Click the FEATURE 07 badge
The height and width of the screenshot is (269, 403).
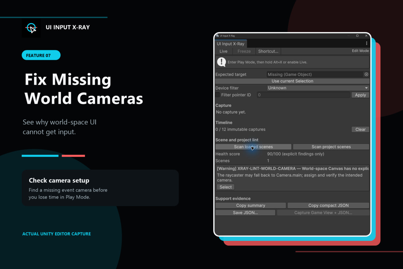[x=41, y=55]
